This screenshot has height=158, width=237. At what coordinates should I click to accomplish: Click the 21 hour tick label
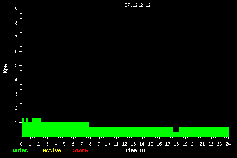(x=202, y=144)
